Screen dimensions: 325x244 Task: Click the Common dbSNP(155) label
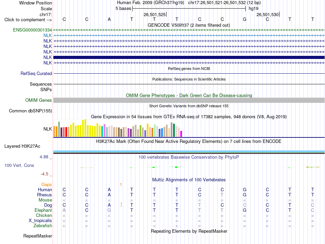pyautogui.click(x=30, y=111)
